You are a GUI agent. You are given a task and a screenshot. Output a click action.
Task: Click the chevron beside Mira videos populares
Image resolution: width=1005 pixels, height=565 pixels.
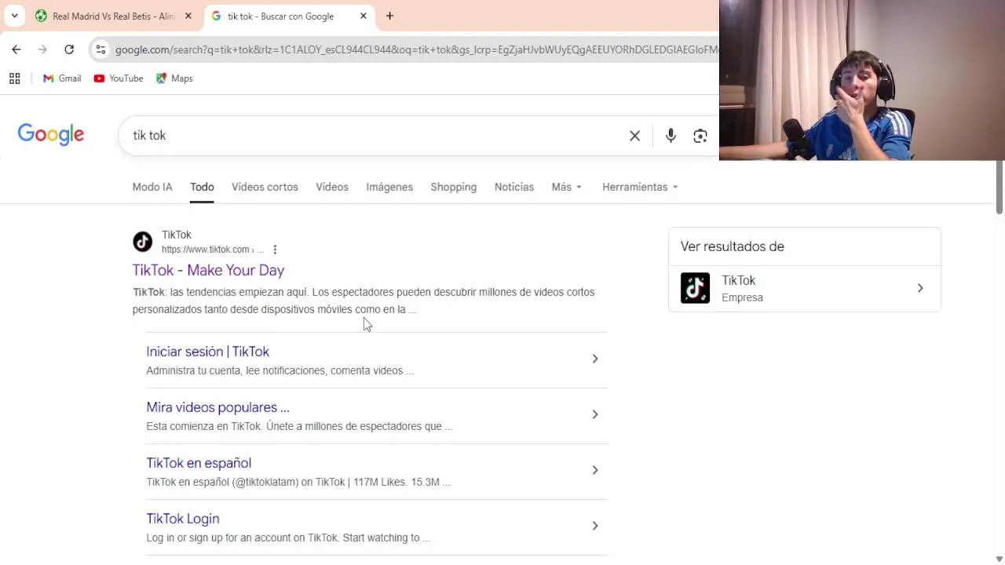(595, 414)
